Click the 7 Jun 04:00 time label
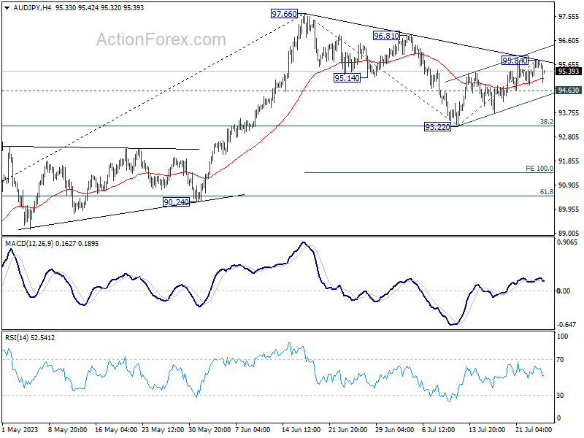 point(253,430)
